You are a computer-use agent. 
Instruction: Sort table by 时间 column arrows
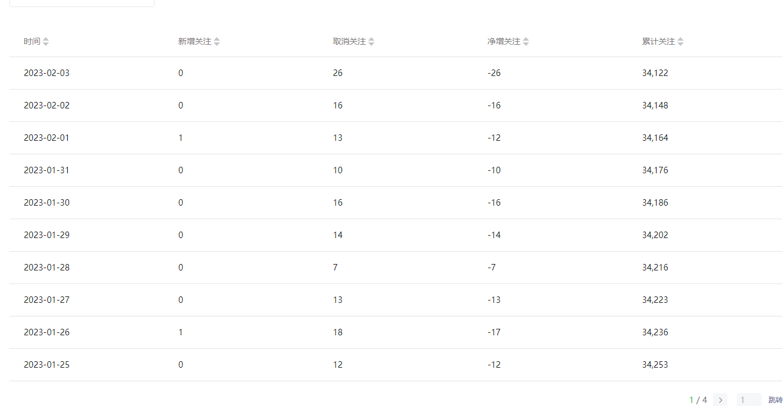(x=46, y=42)
